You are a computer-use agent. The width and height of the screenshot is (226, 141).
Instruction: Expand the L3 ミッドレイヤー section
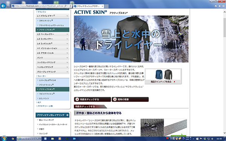(52, 39)
